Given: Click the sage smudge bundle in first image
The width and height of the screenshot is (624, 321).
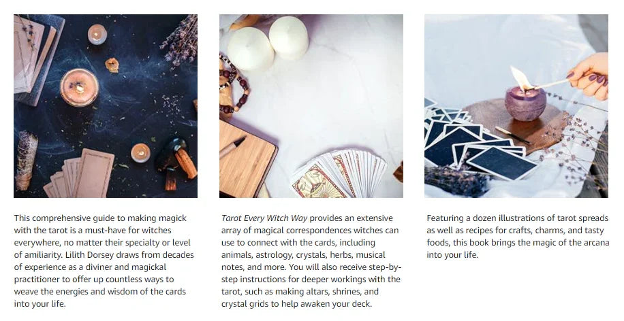Looking at the screenshot, I should 26,160.
